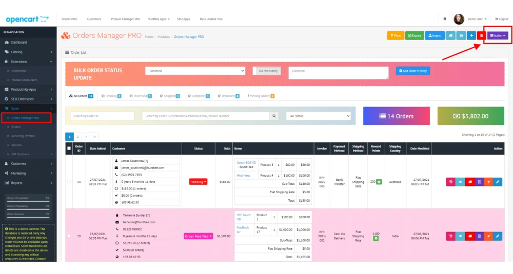The width and height of the screenshot is (513, 274).
Task: Click order history icon for order 13
Action: 450,236
